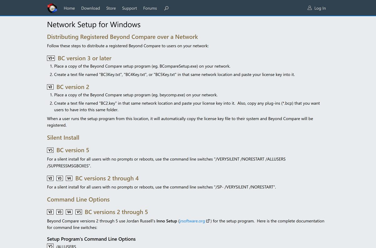The height and width of the screenshot is (248, 376).
Task: Click the V3 badge beside BC versions 2 through 4
Action: (60, 178)
